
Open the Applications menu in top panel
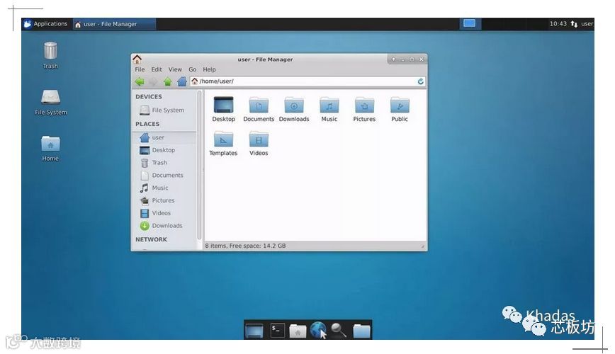[45, 24]
